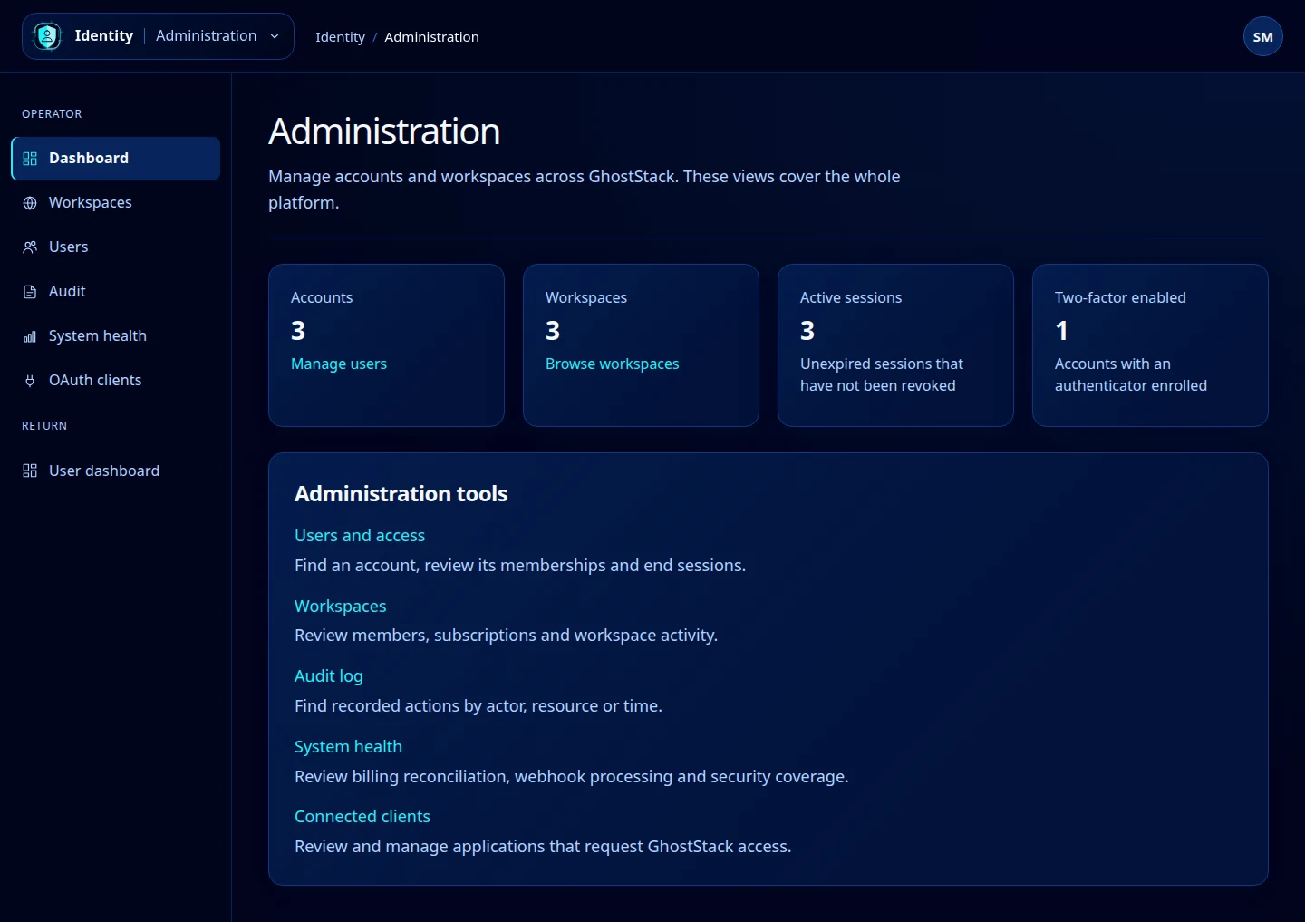Open the Dashboard sidebar item
Screen dimensions: 1305x922
coord(116,159)
